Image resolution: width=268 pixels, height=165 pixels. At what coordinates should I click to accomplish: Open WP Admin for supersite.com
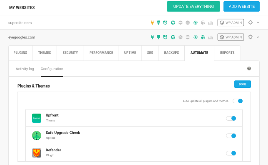click(x=231, y=22)
